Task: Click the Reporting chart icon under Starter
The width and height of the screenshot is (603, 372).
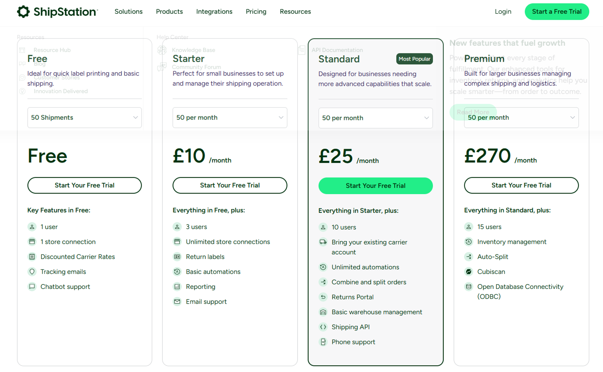Action: [177, 287]
